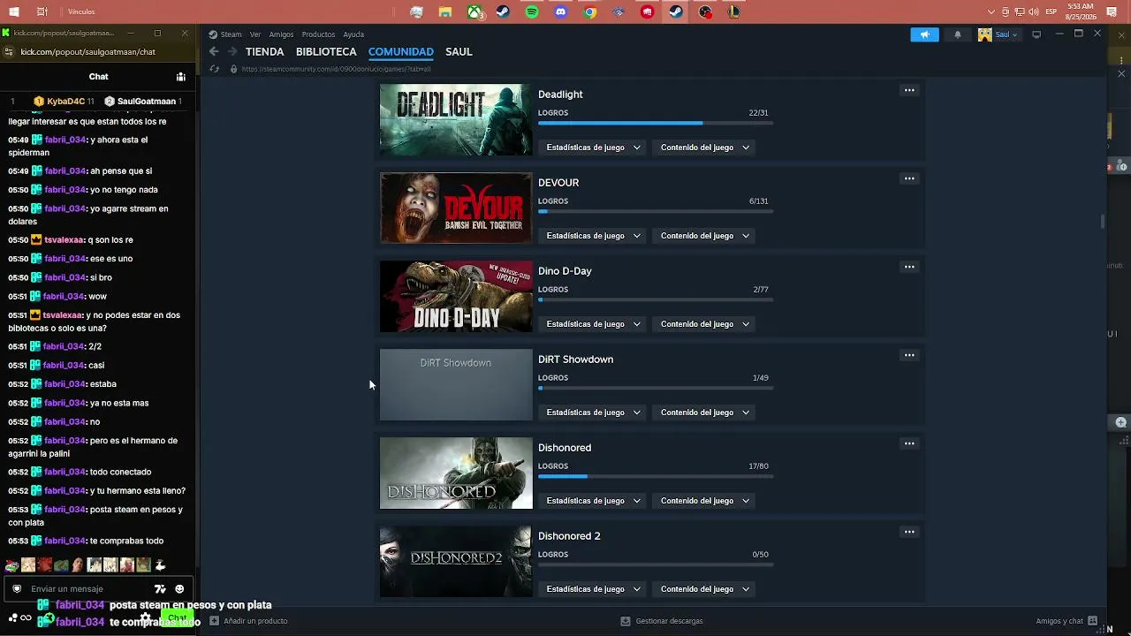This screenshot has width=1131, height=636.
Task: Click the Kick translate text icon
Action: 160,589
